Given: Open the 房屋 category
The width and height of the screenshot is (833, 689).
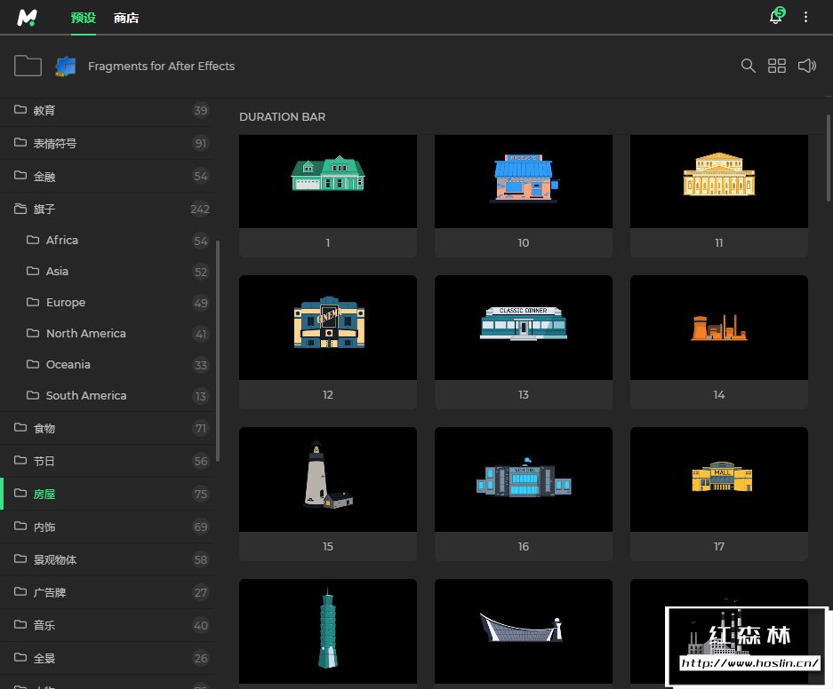Looking at the screenshot, I should coord(44,494).
